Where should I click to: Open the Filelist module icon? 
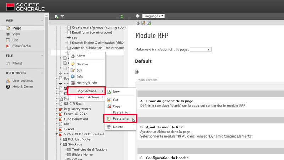tap(8, 64)
